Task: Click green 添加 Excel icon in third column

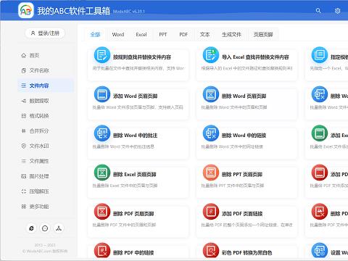Action: point(320,133)
